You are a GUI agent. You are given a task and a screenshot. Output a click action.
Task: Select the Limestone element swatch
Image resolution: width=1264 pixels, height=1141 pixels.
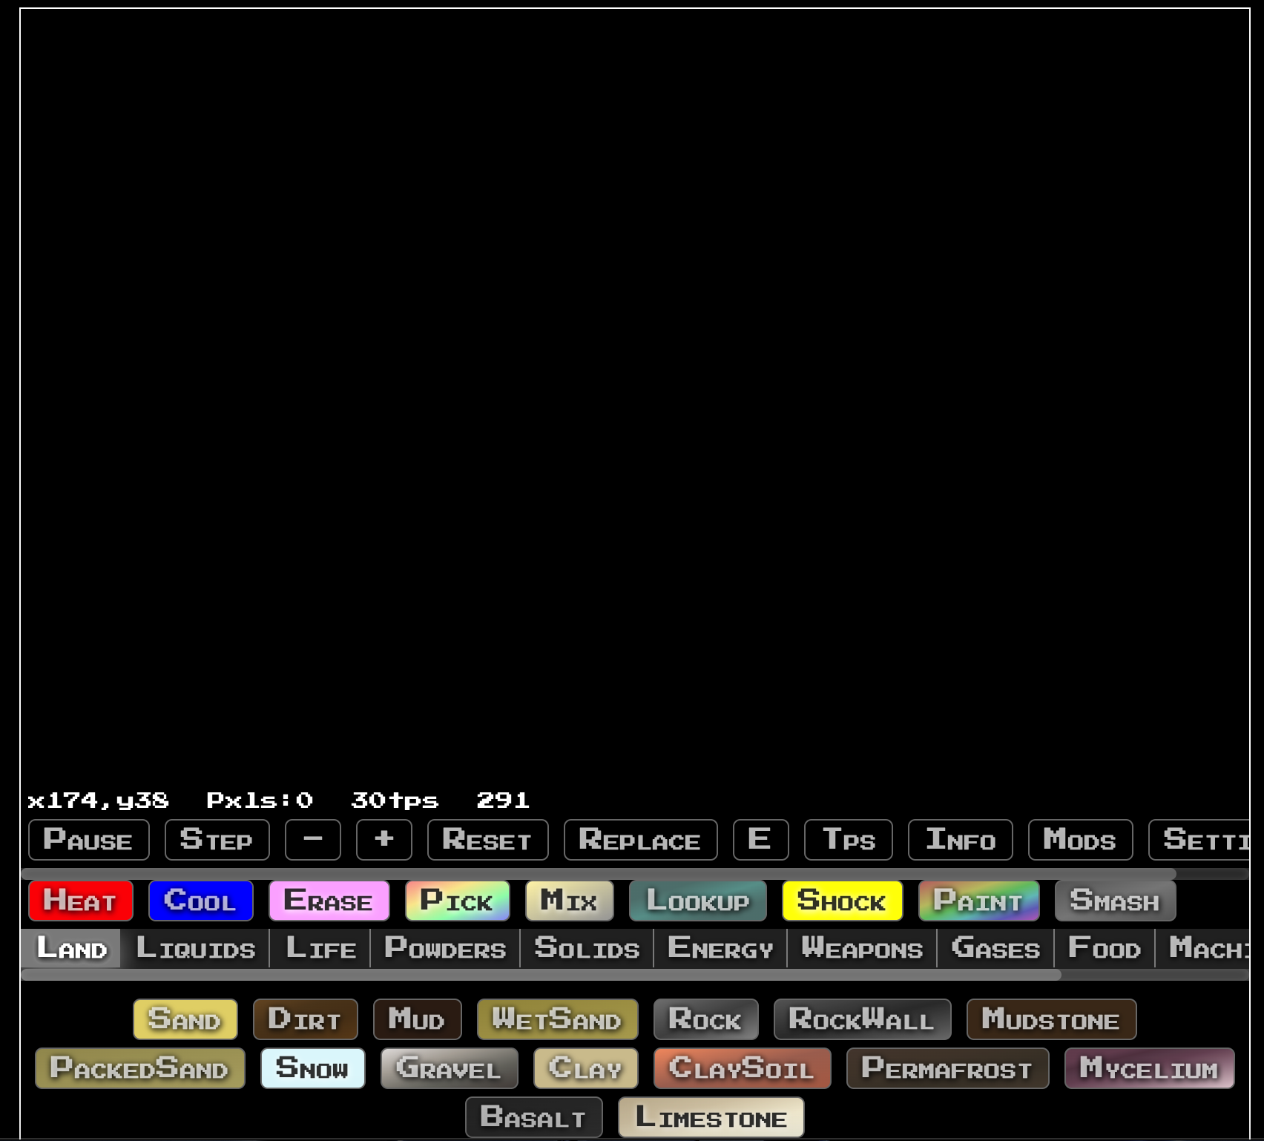click(711, 1117)
